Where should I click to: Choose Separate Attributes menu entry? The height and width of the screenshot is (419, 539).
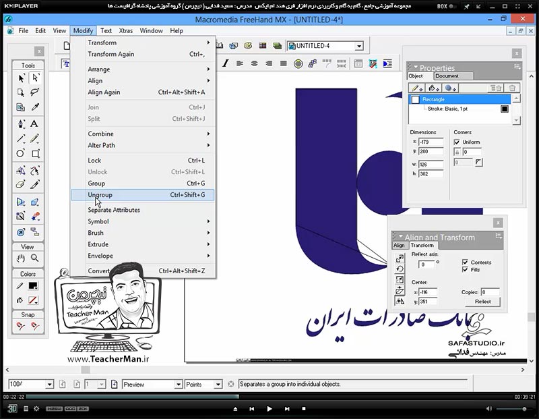coord(143,210)
